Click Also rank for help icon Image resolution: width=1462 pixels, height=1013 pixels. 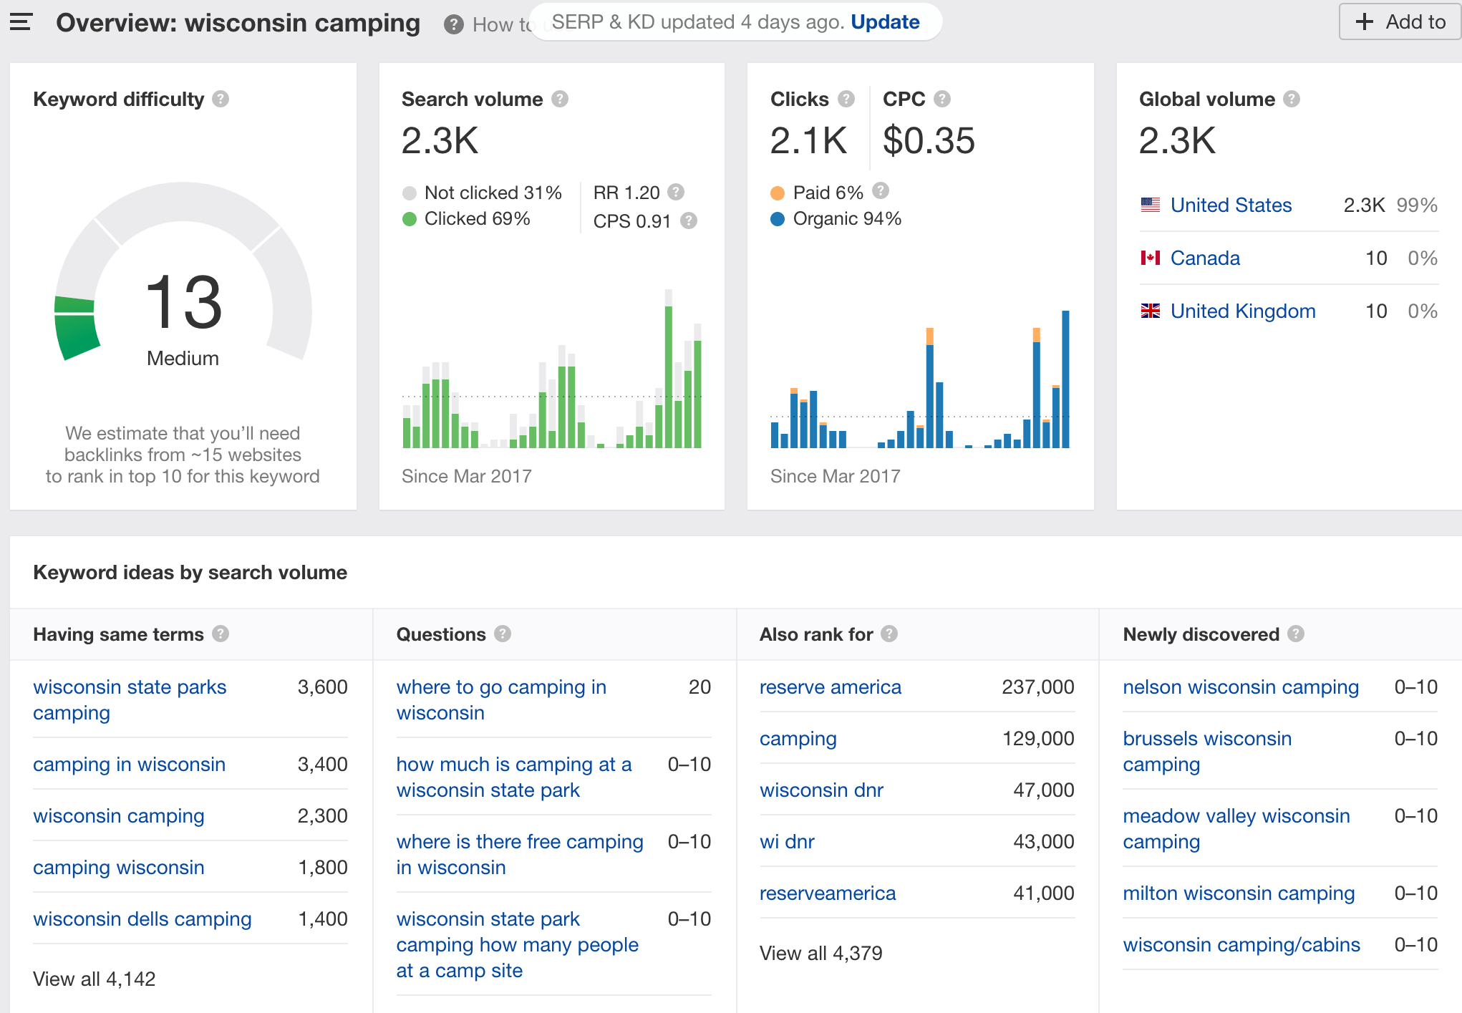click(889, 634)
